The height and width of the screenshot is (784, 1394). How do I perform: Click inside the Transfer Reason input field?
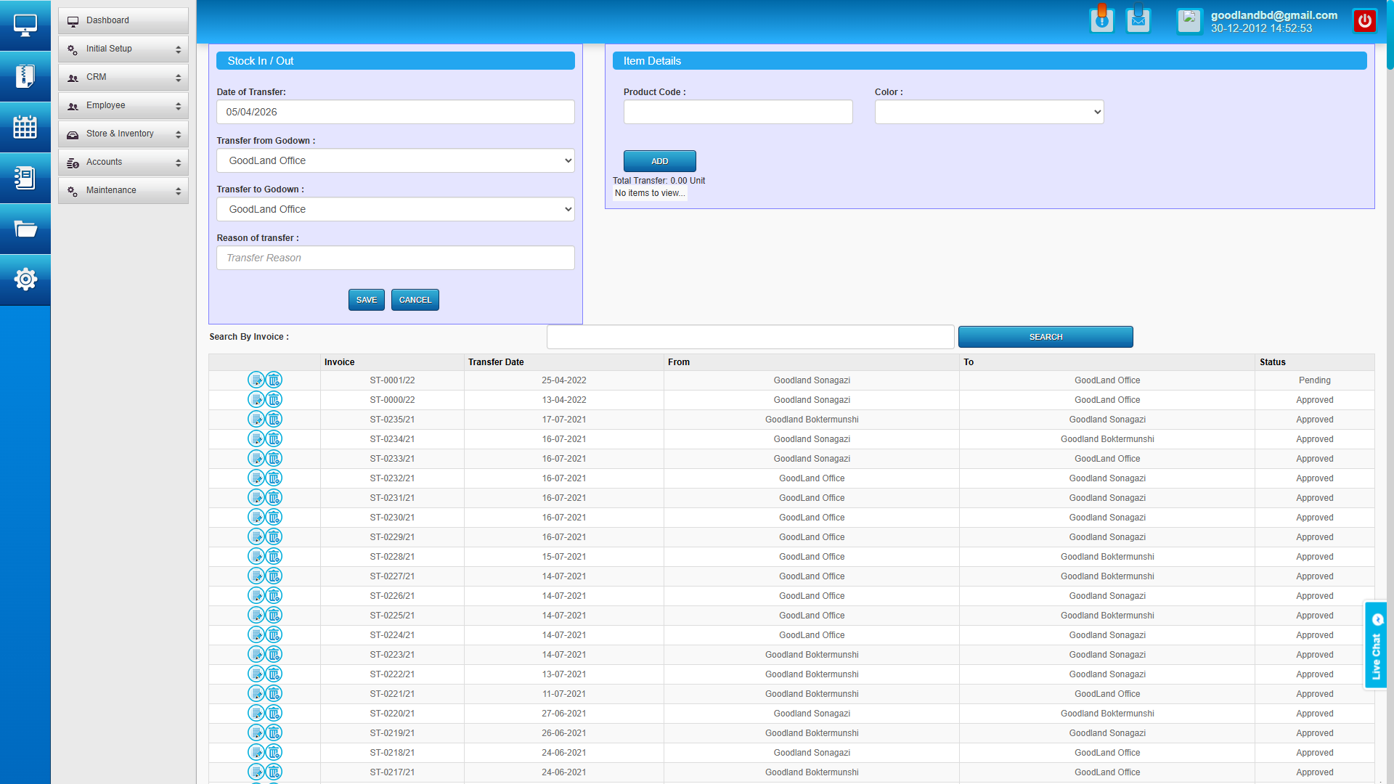(x=395, y=258)
